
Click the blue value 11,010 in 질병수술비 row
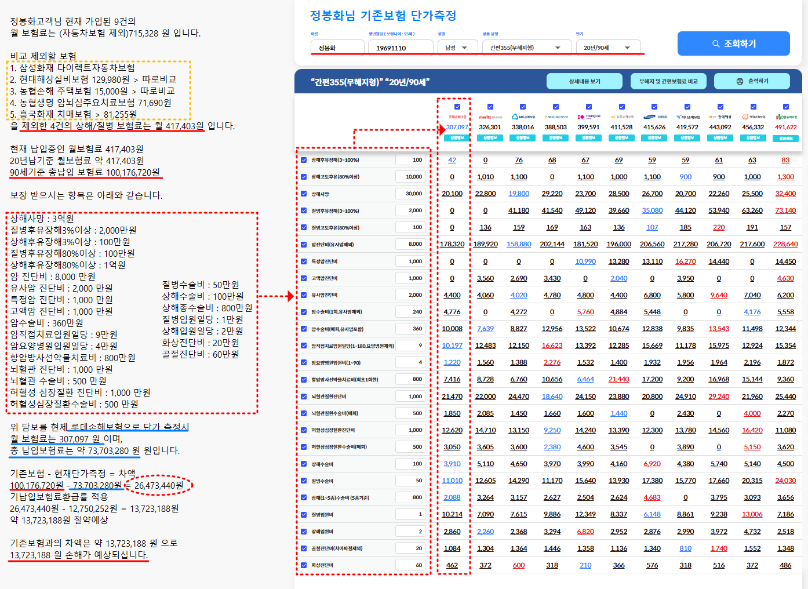pyautogui.click(x=452, y=481)
